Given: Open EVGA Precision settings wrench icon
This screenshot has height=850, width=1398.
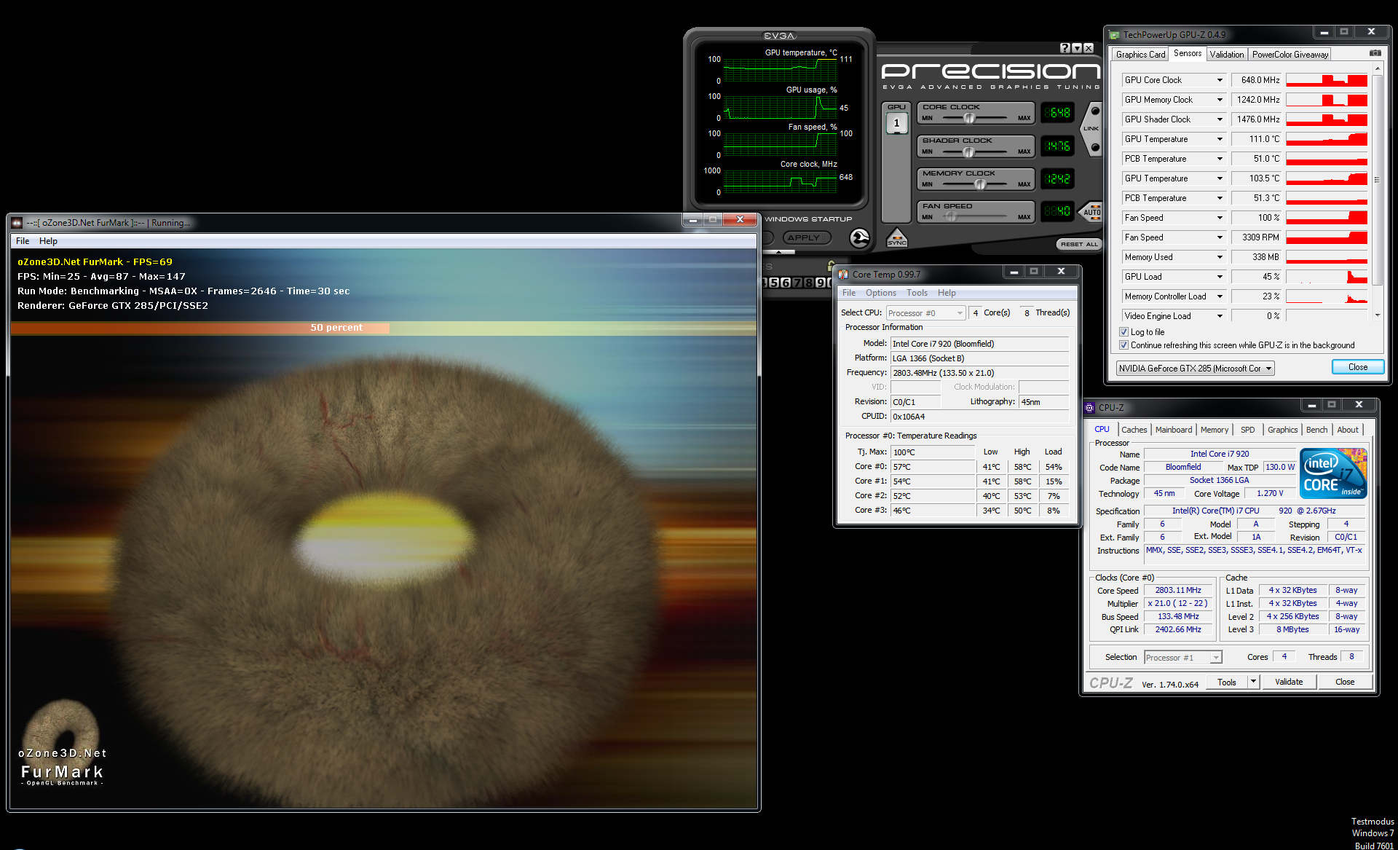Looking at the screenshot, I should point(859,237).
